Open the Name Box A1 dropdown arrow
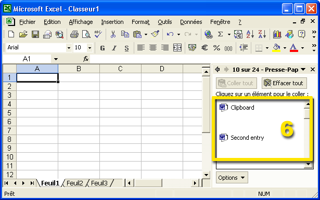 coord(56,59)
